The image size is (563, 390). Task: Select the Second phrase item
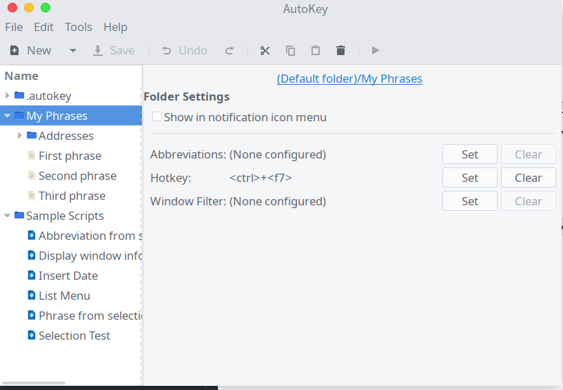tap(78, 176)
